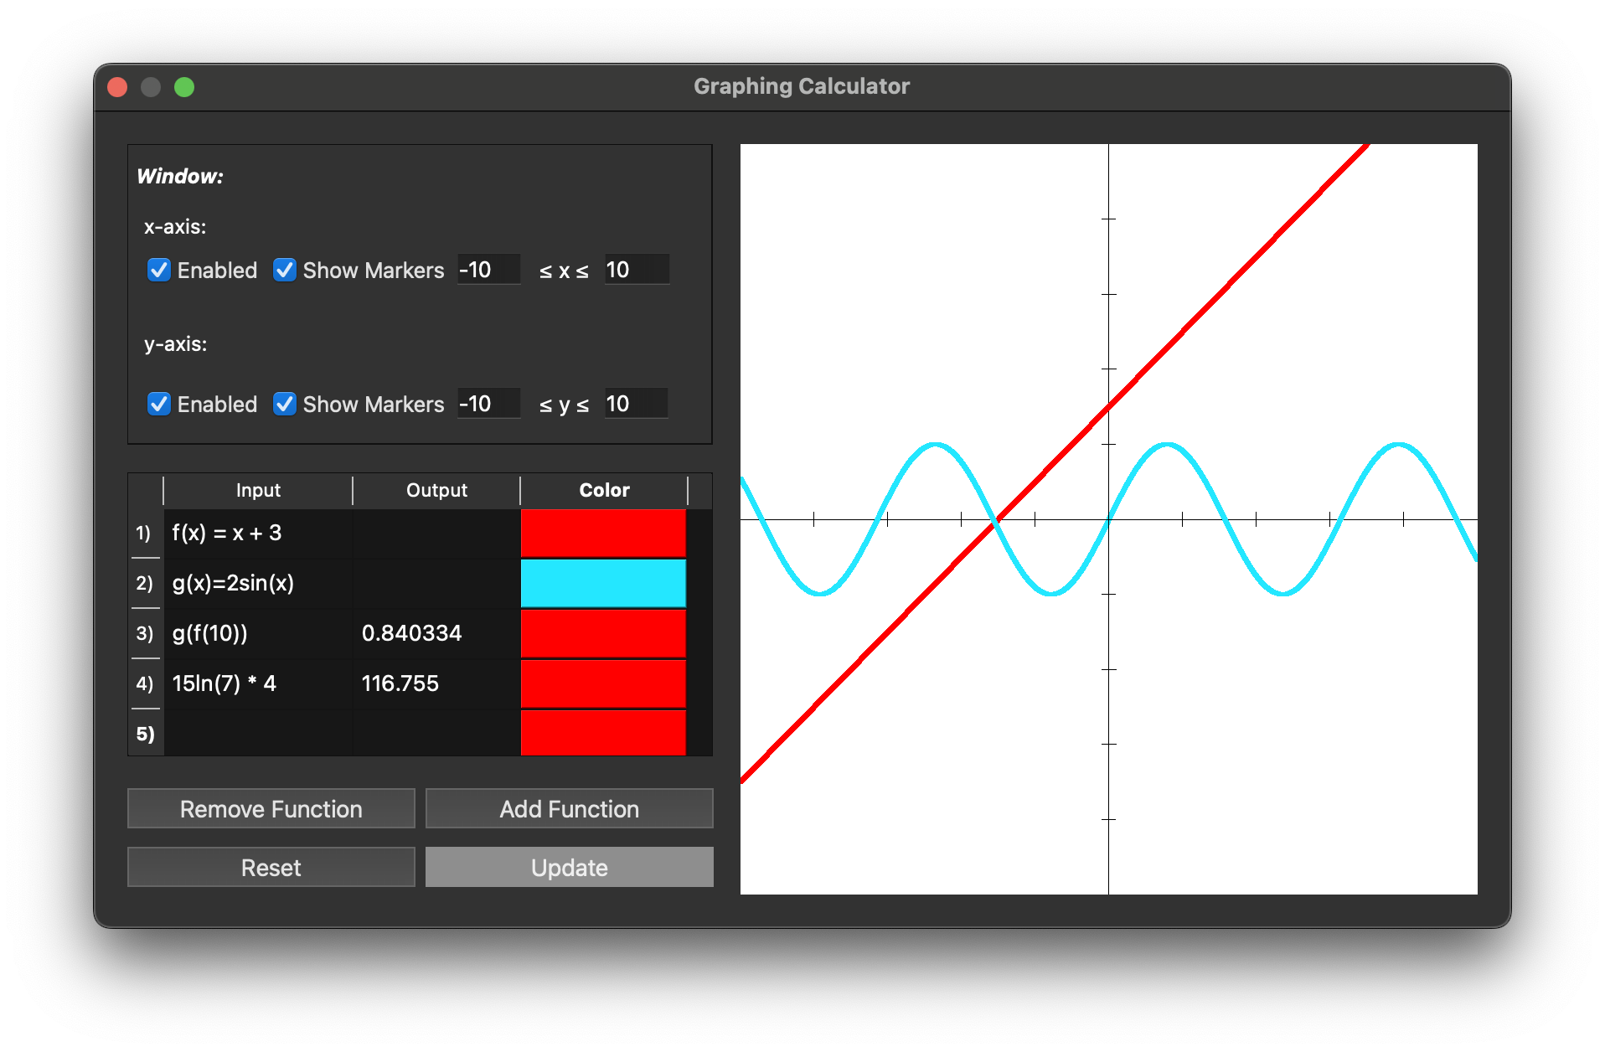Select the g(x)=2sin(x) function row
The image size is (1605, 1052).
tap(256, 583)
